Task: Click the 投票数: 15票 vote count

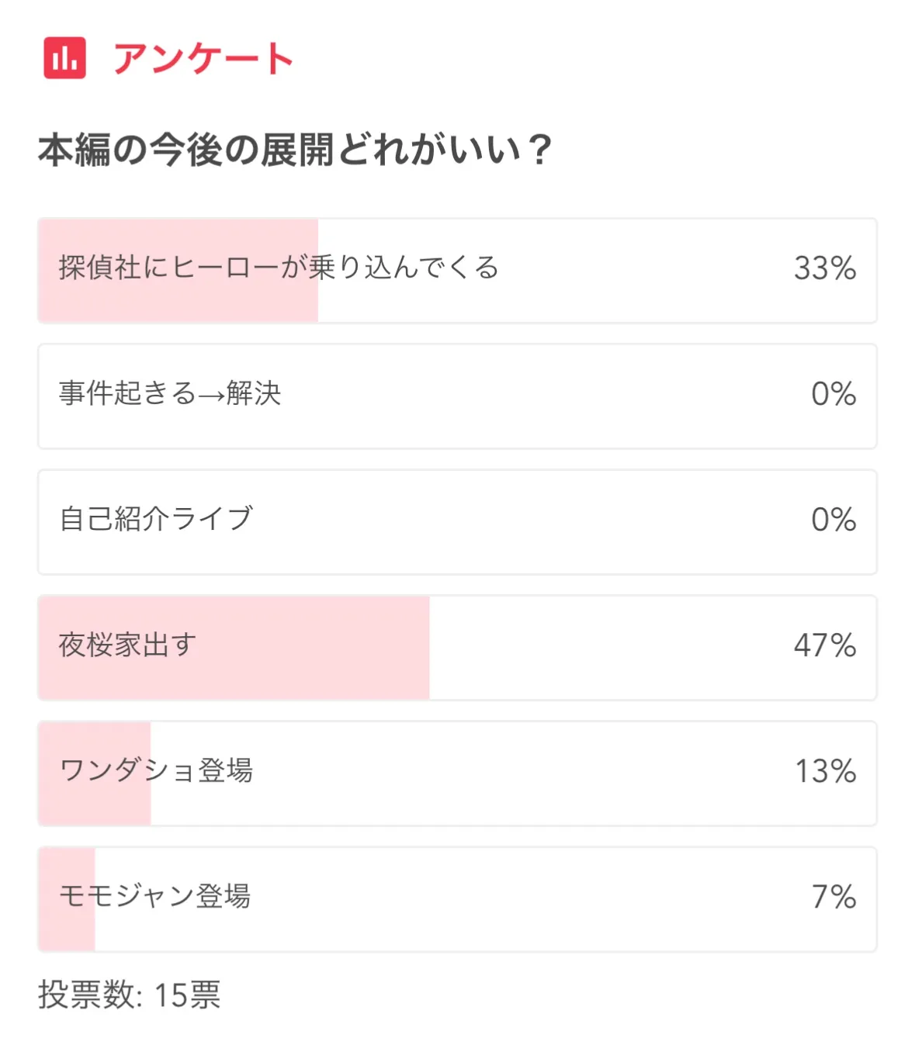Action: pyautogui.click(x=130, y=995)
